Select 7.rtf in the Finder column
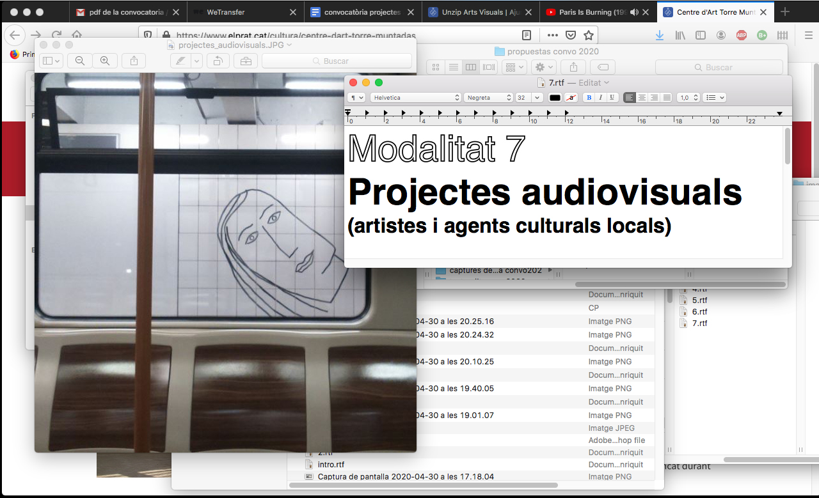This screenshot has width=819, height=498. coord(699,323)
